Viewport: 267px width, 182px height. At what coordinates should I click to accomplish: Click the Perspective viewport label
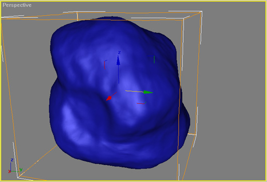pyautogui.click(x=17, y=5)
